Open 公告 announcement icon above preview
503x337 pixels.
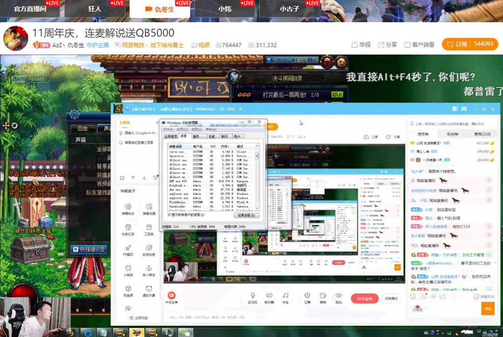[x=371, y=137]
